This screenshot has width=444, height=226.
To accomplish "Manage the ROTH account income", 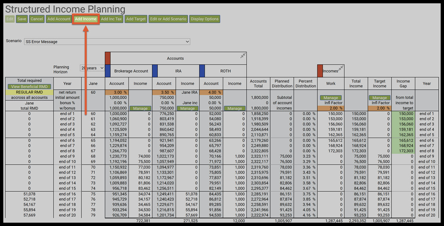I will 235,108.
